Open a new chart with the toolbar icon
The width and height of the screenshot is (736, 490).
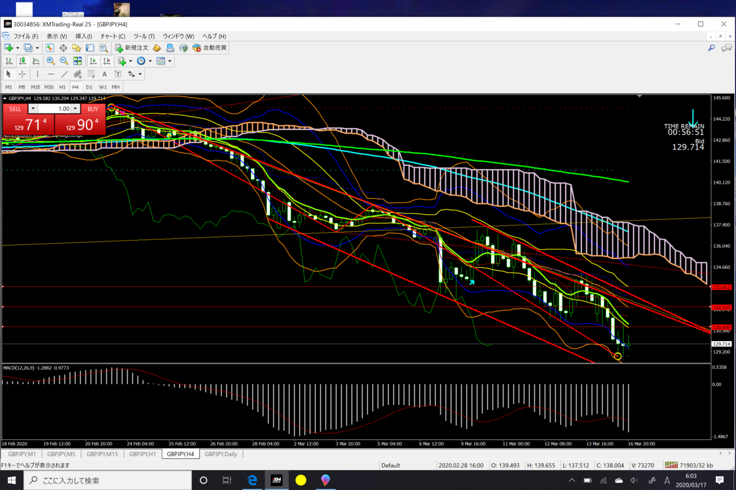coord(9,47)
